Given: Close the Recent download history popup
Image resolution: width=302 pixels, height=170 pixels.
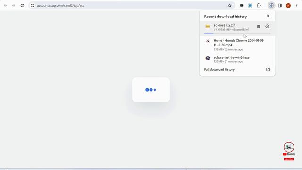Looking at the screenshot, I should coord(268,16).
